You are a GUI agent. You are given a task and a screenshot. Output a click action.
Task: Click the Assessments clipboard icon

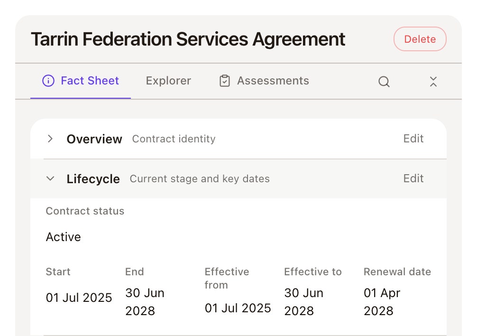pyautogui.click(x=224, y=81)
